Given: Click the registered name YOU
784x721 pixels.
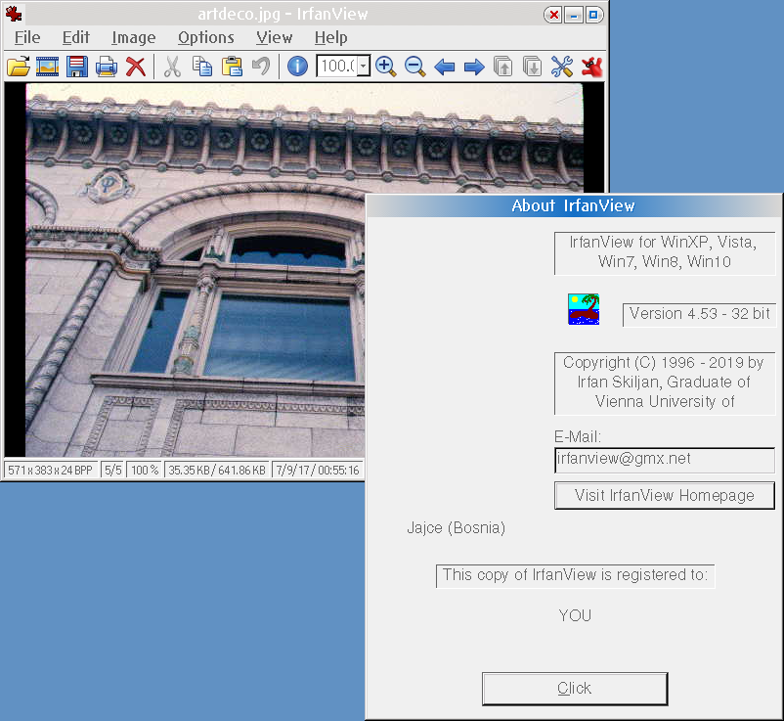Looking at the screenshot, I should [575, 615].
